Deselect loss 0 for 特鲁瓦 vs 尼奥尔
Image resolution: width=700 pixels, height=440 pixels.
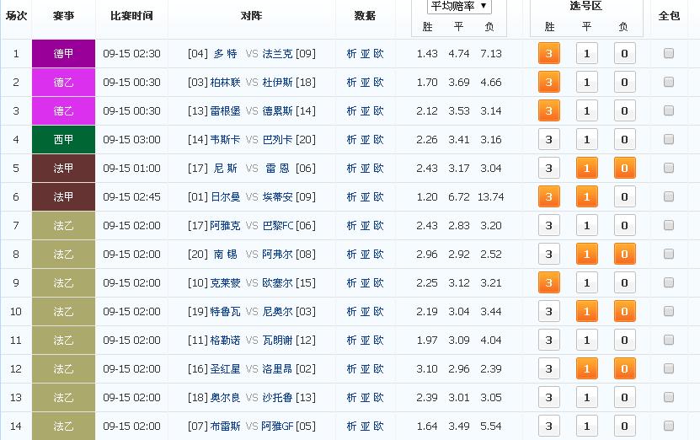(624, 311)
